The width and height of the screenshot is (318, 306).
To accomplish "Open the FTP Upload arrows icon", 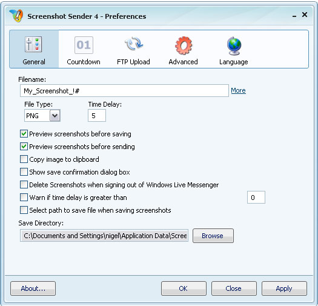I will pos(134,44).
